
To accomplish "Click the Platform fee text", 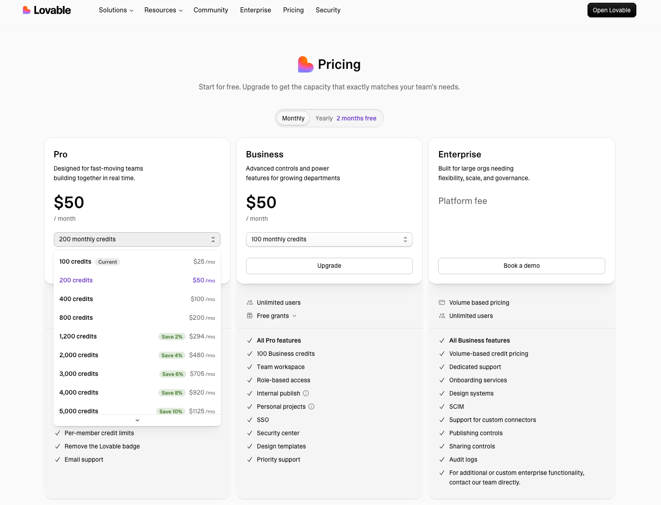I will 462,201.
